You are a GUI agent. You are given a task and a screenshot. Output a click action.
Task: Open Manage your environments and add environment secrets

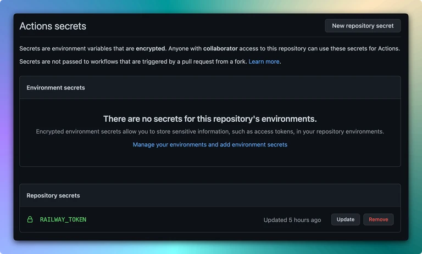(210, 145)
